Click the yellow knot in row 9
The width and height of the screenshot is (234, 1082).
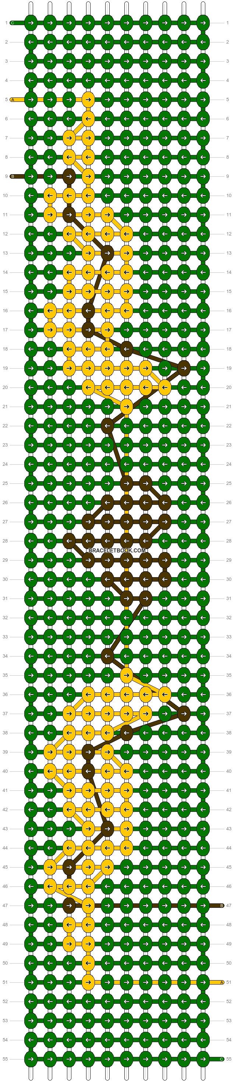(x=88, y=176)
